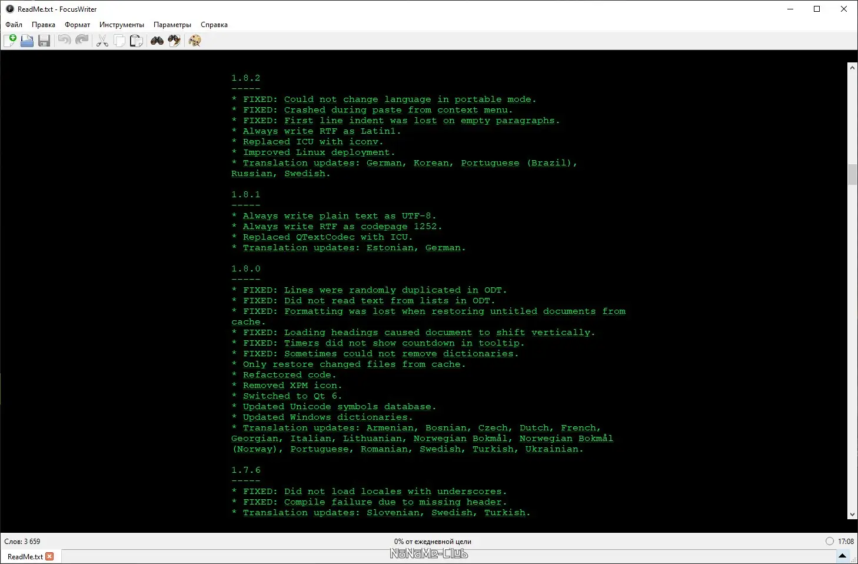Open the Инструменты menu
The height and width of the screenshot is (564, 858).
[122, 25]
